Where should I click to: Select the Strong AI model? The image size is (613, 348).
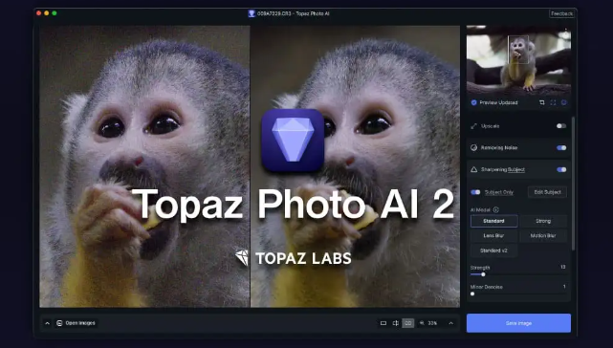click(543, 221)
